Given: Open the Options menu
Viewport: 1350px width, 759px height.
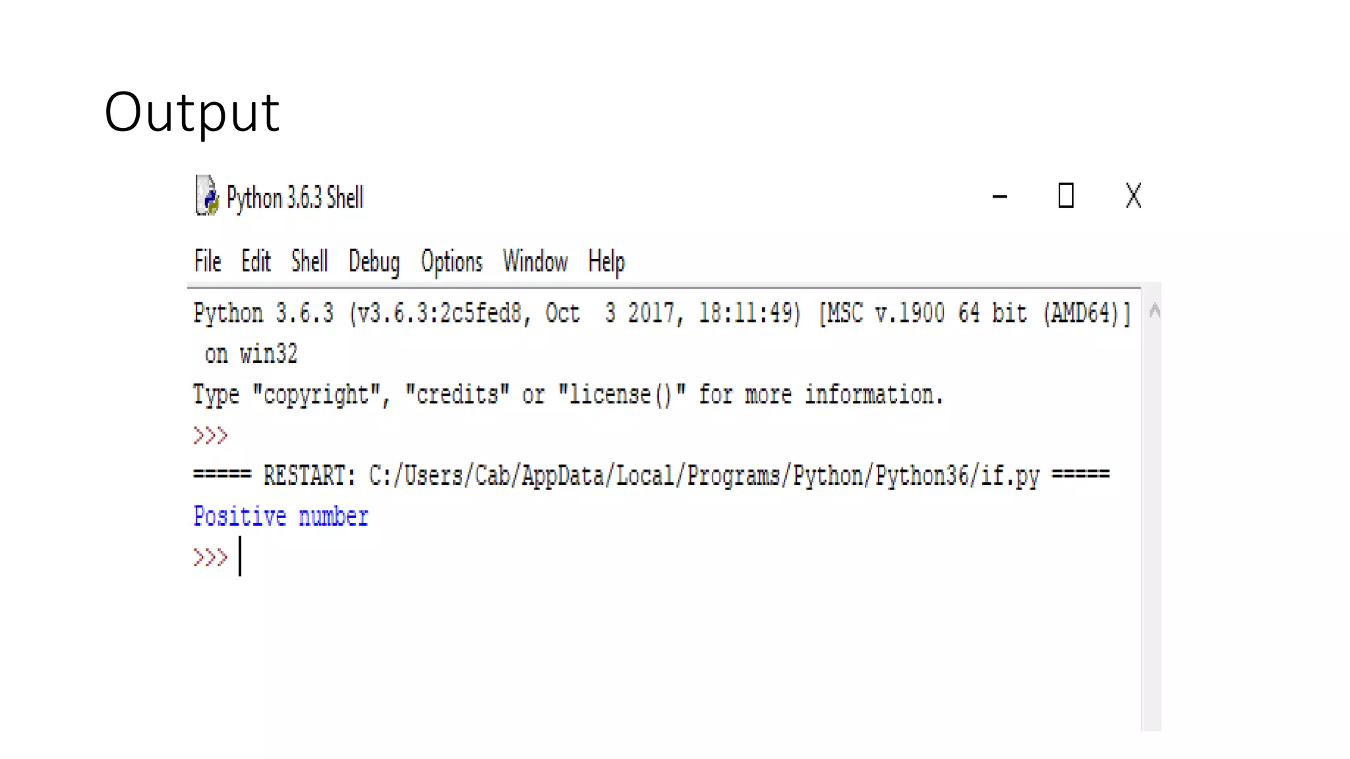Looking at the screenshot, I should pos(452,263).
